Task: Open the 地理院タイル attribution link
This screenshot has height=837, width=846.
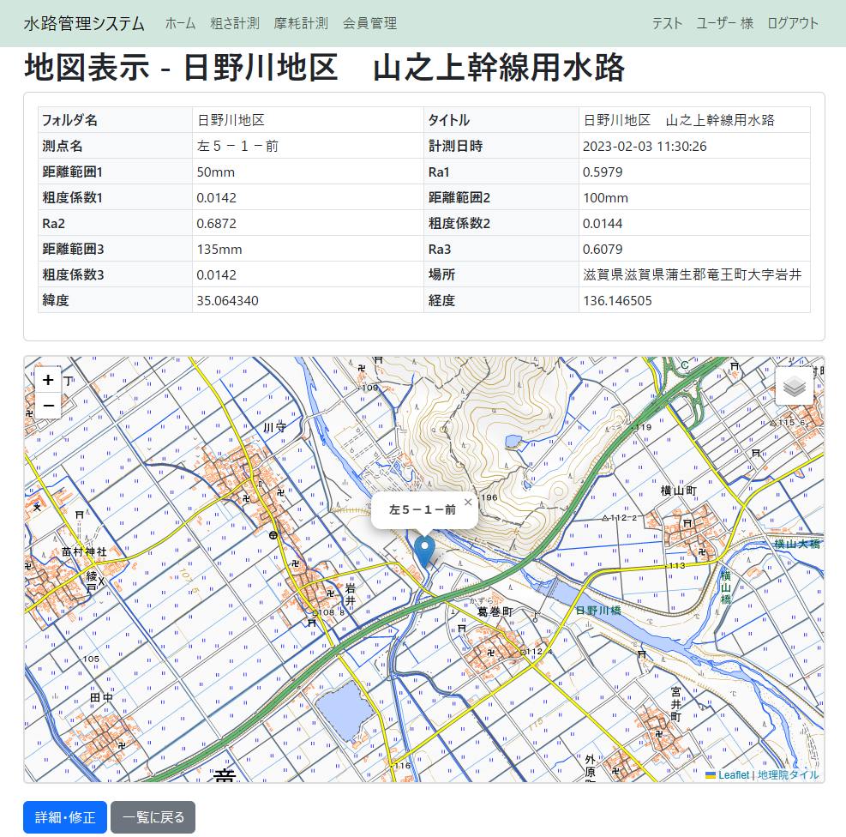Action: [x=788, y=773]
